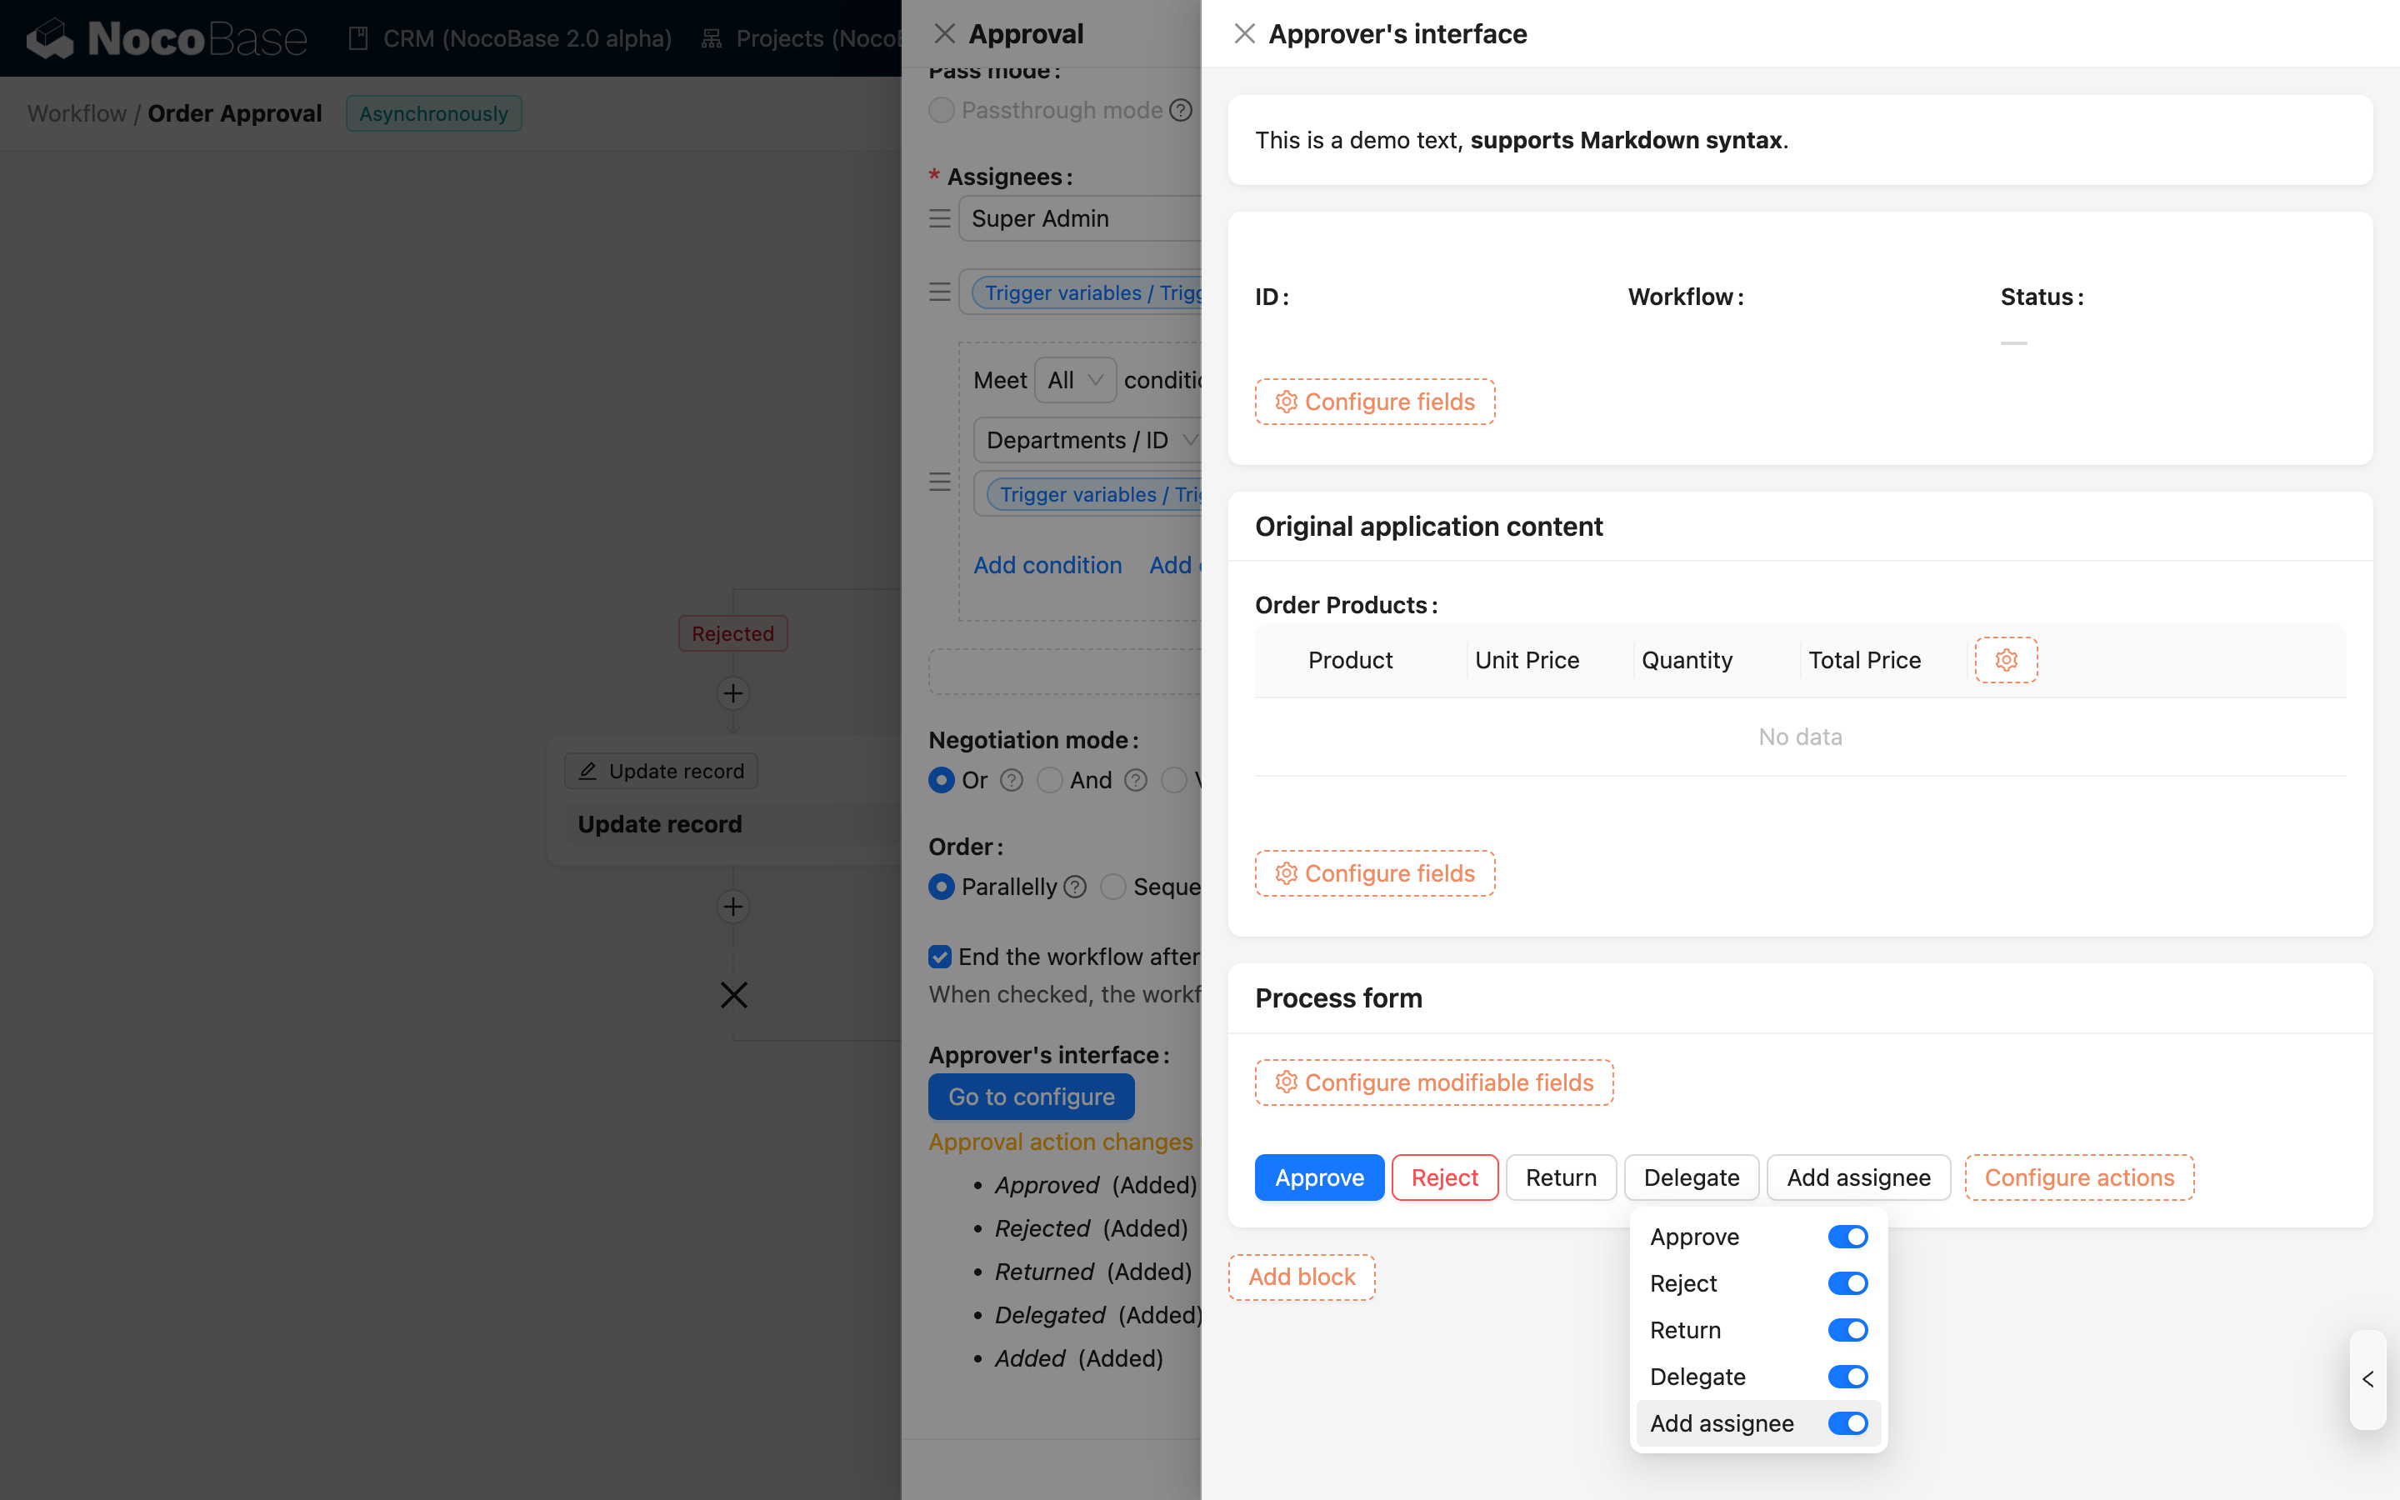Click the drag handle beside Super Admin

click(939, 218)
